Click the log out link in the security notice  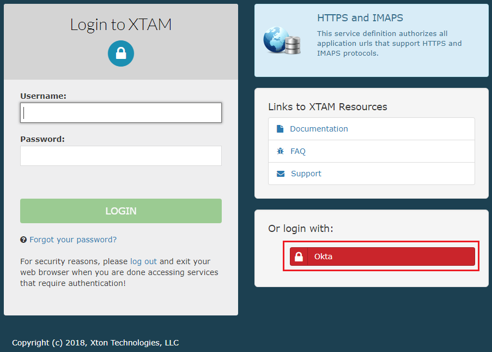143,261
